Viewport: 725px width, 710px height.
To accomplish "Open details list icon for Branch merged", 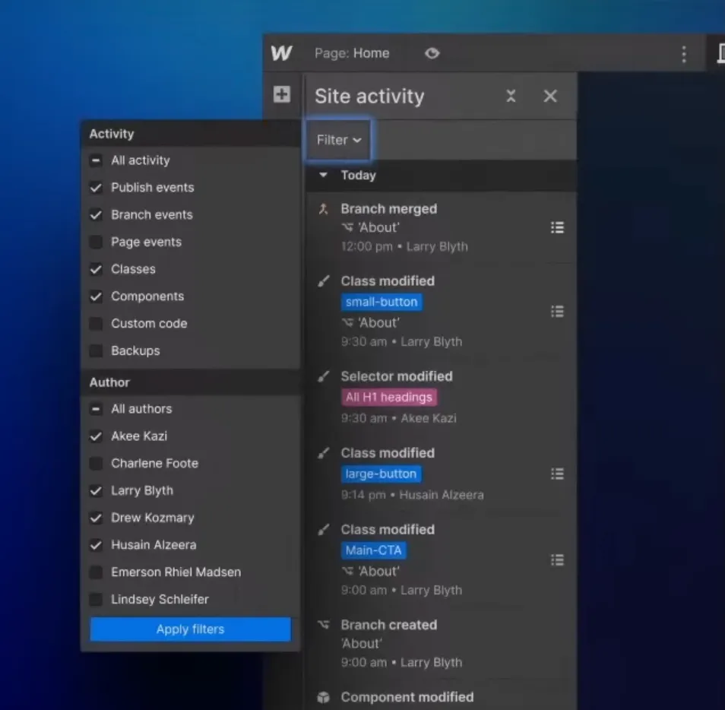I will tap(557, 227).
